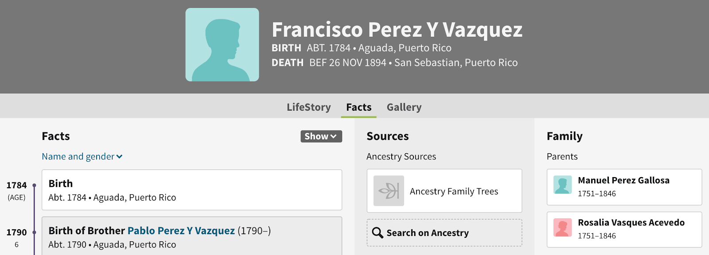This screenshot has height=255, width=709.
Task: Click the 1790 timeline dot
Action: (34, 232)
